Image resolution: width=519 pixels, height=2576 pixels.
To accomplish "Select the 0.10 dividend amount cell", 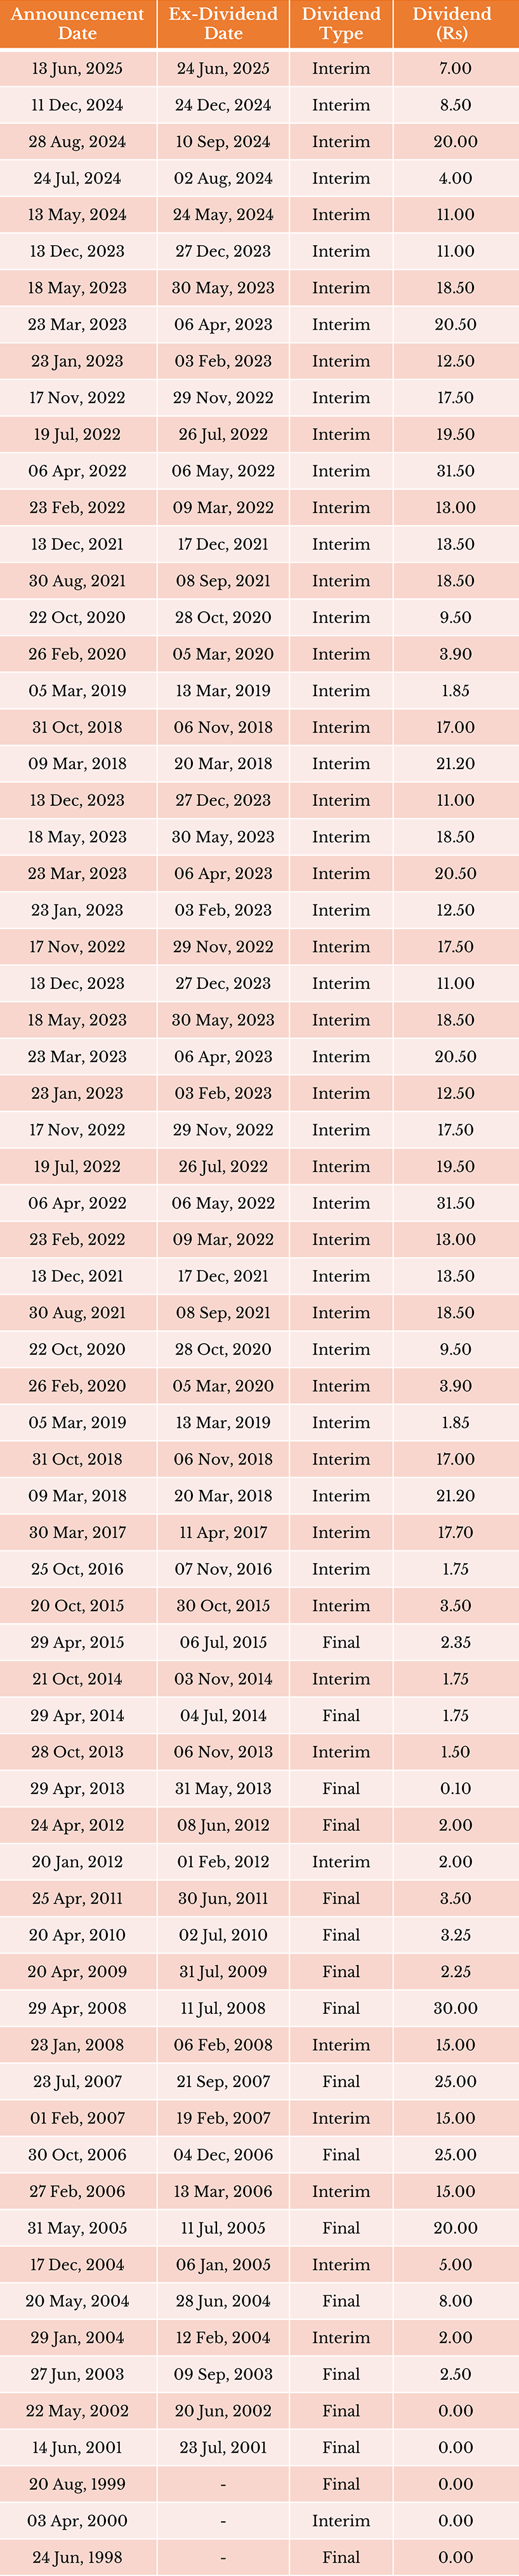I will pyautogui.click(x=455, y=1789).
